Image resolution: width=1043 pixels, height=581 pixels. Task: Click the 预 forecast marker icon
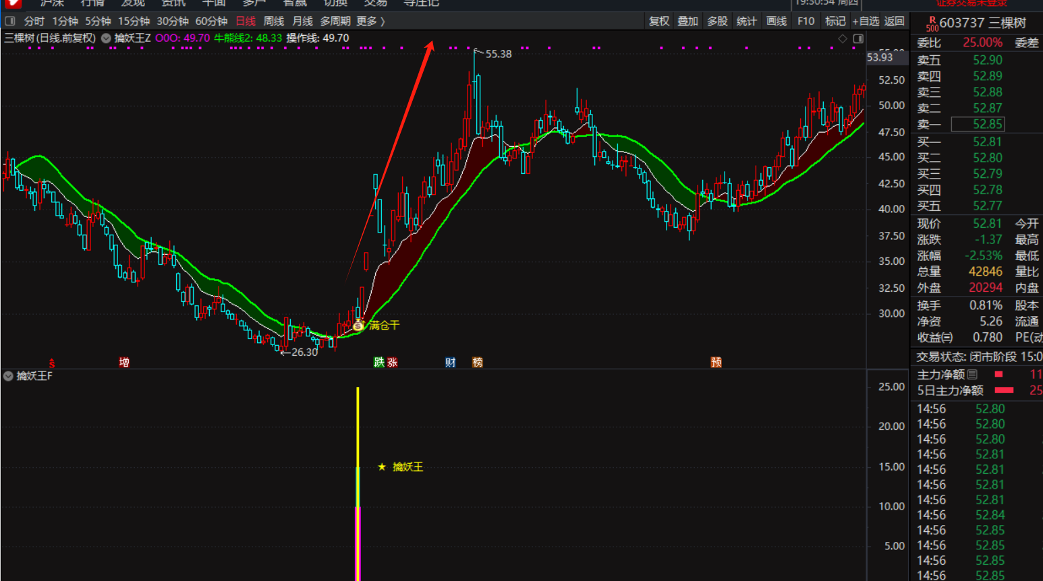pos(716,363)
